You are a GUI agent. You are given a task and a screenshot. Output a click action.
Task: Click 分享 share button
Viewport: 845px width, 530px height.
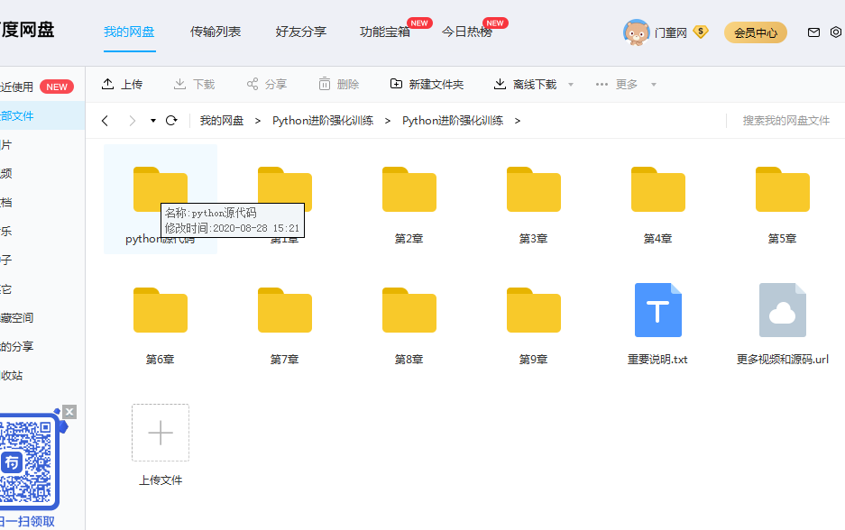tap(267, 84)
